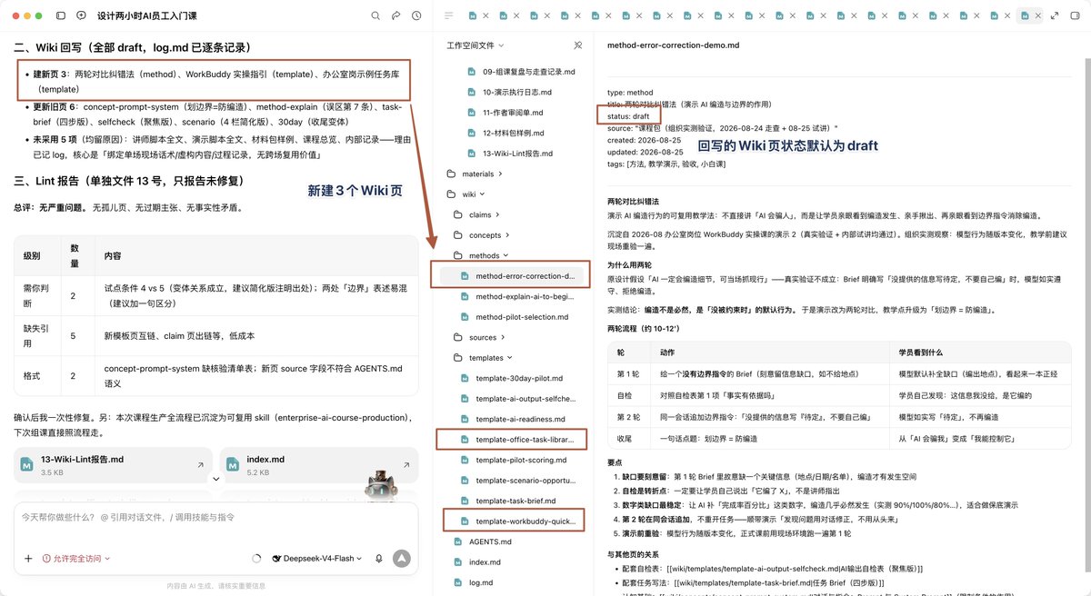Open index.md file in the tree
Image resolution: width=1091 pixels, height=596 pixels.
click(476, 562)
